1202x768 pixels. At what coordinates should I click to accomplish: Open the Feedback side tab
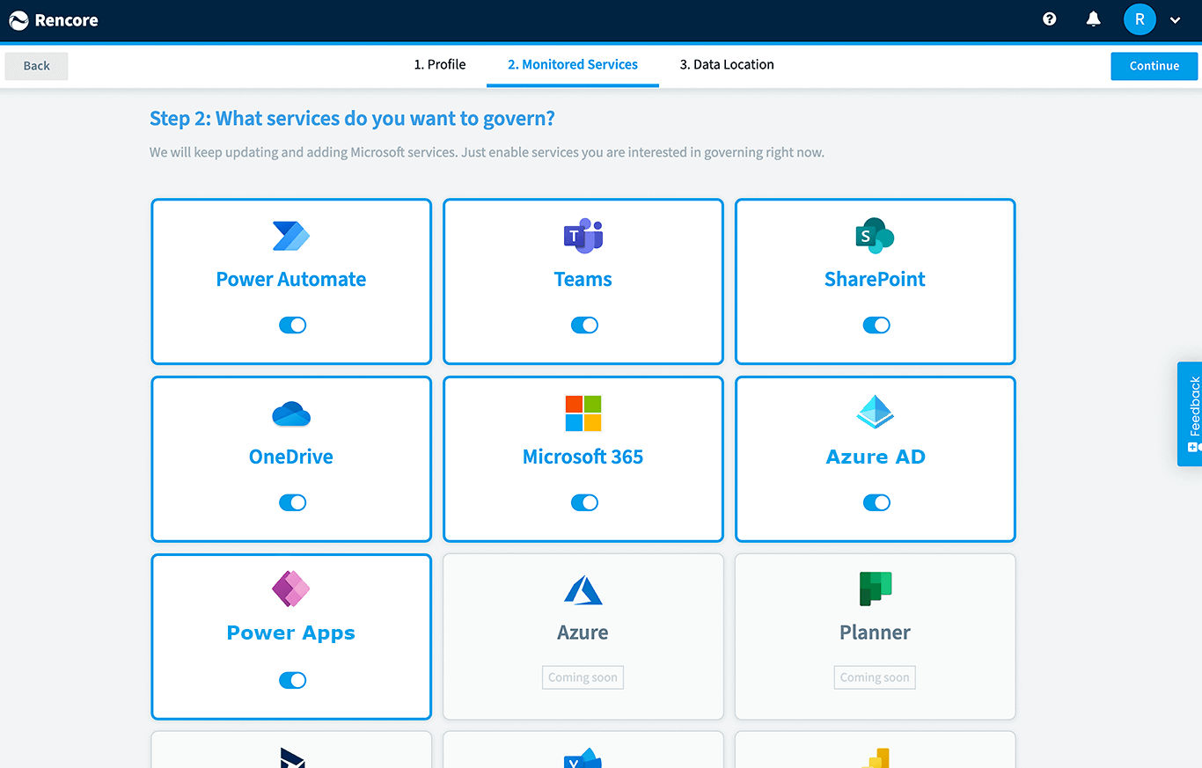tap(1190, 413)
